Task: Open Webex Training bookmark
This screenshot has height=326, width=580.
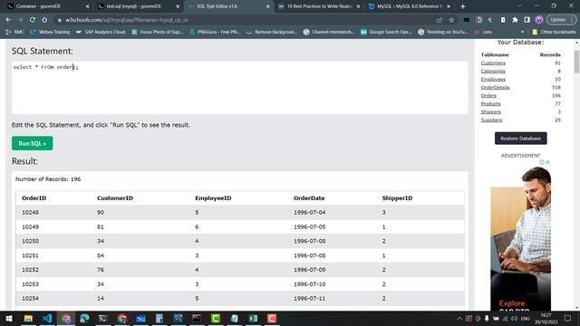Action: [50, 33]
